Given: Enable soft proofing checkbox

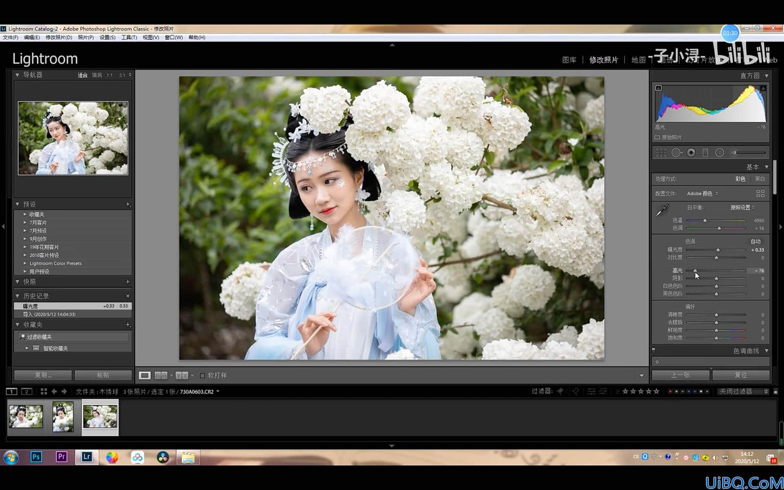Looking at the screenshot, I should tap(202, 375).
